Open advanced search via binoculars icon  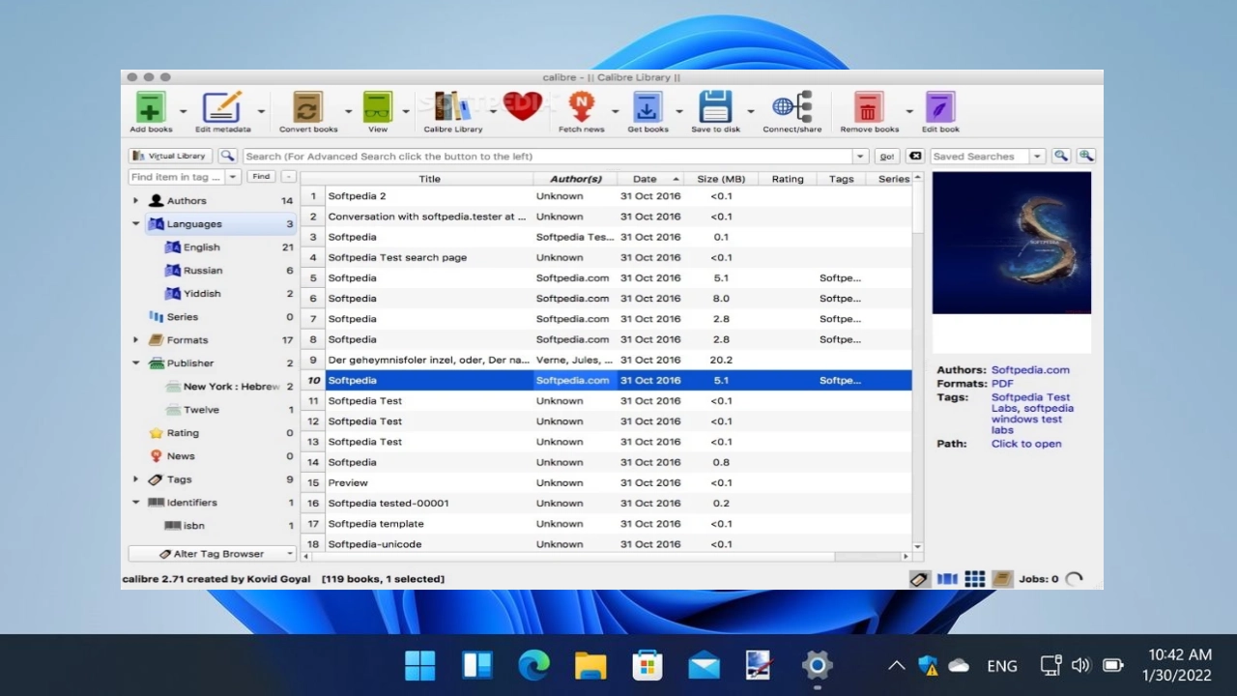tap(227, 156)
